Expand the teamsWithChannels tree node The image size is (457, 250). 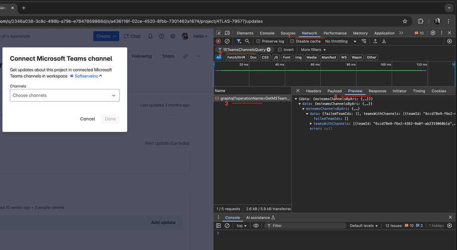311,124
